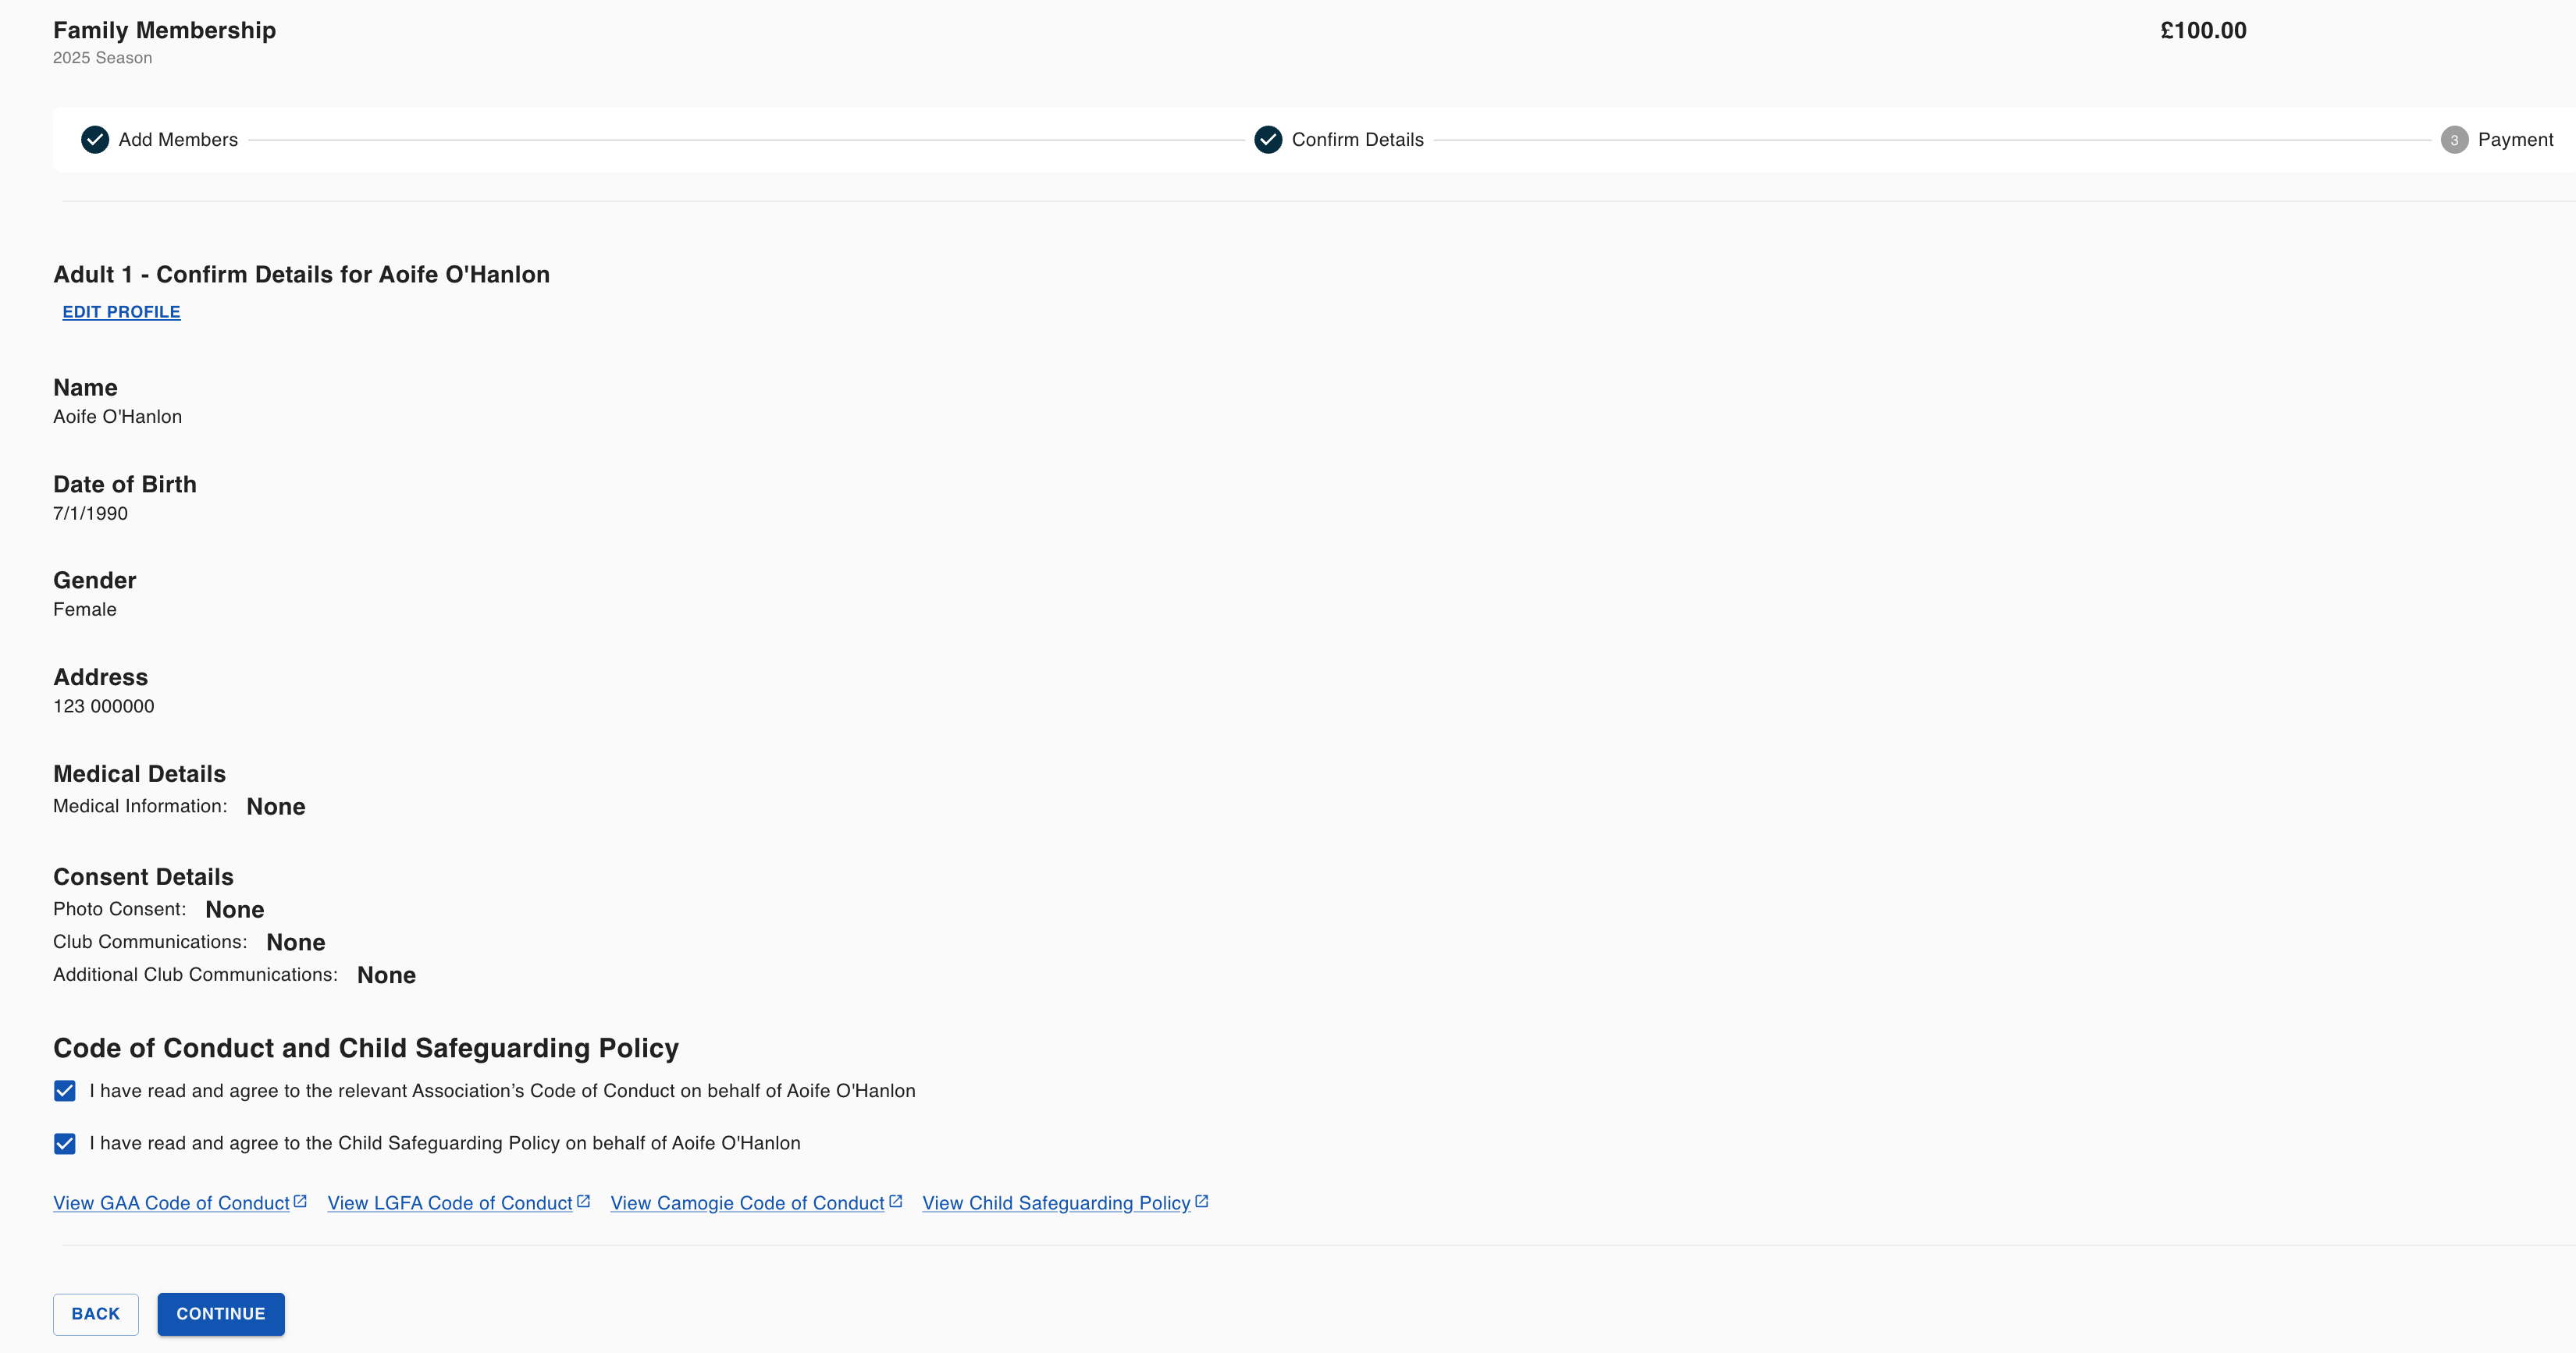Viewport: 2576px width, 1353px height.
Task: Uncheck the Code of Conduct agreement checkbox
Action: point(65,1091)
